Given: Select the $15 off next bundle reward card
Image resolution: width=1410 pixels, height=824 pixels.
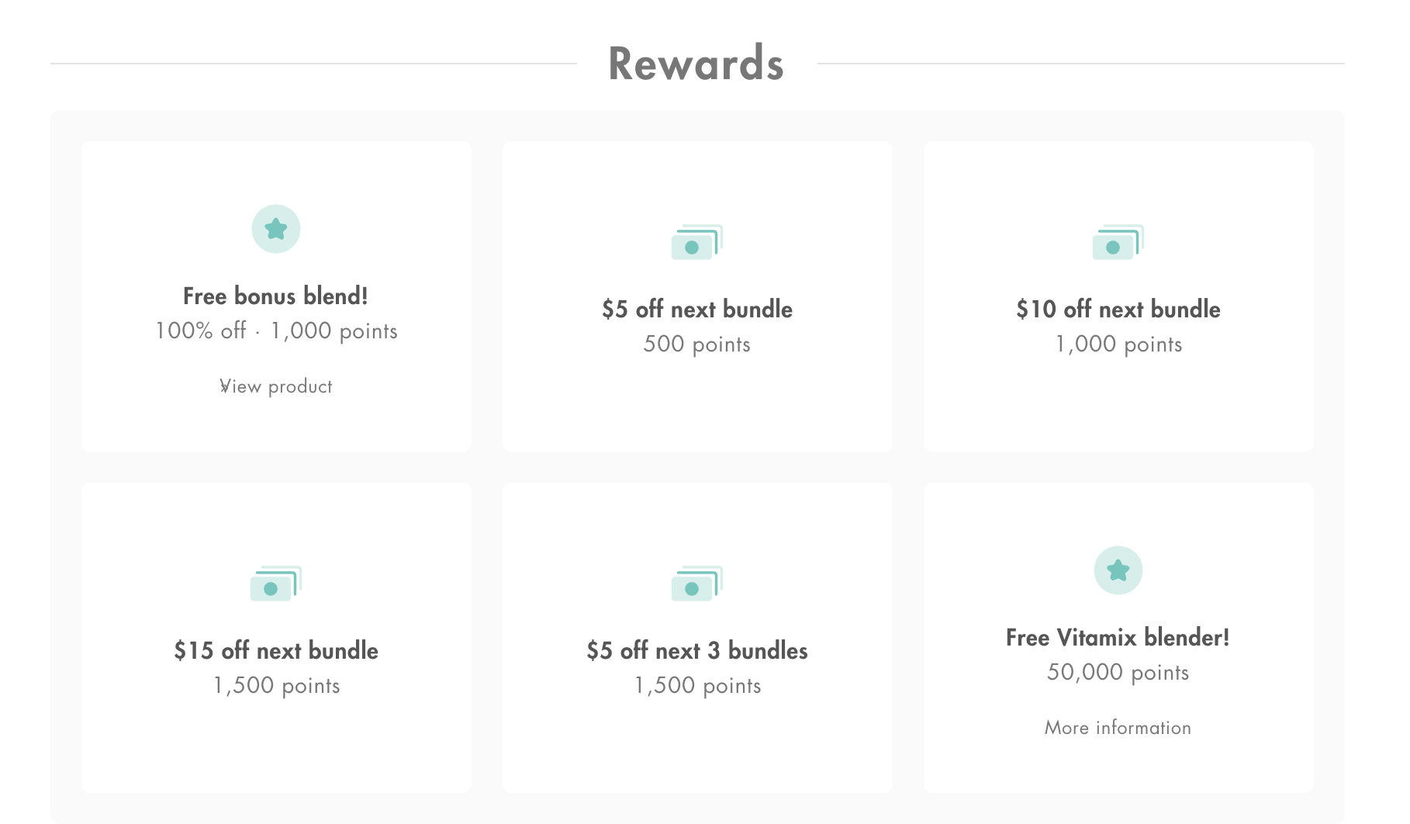Looking at the screenshot, I should point(275,636).
